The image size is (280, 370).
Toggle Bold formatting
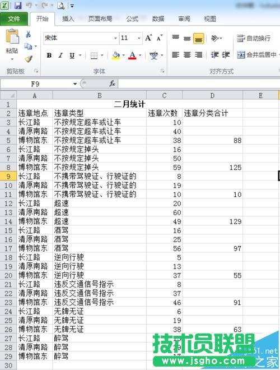(x=49, y=55)
